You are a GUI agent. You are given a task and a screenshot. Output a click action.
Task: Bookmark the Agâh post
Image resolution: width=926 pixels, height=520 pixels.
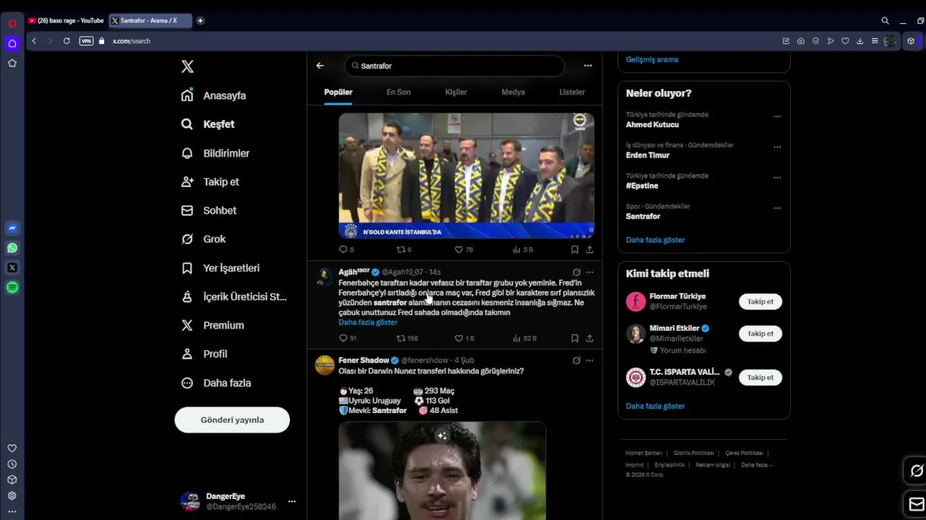(574, 338)
